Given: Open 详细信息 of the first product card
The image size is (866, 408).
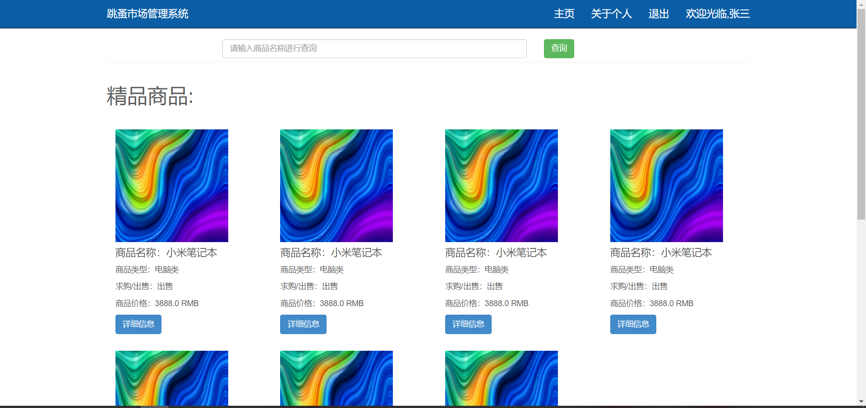Looking at the screenshot, I should pos(138,325).
